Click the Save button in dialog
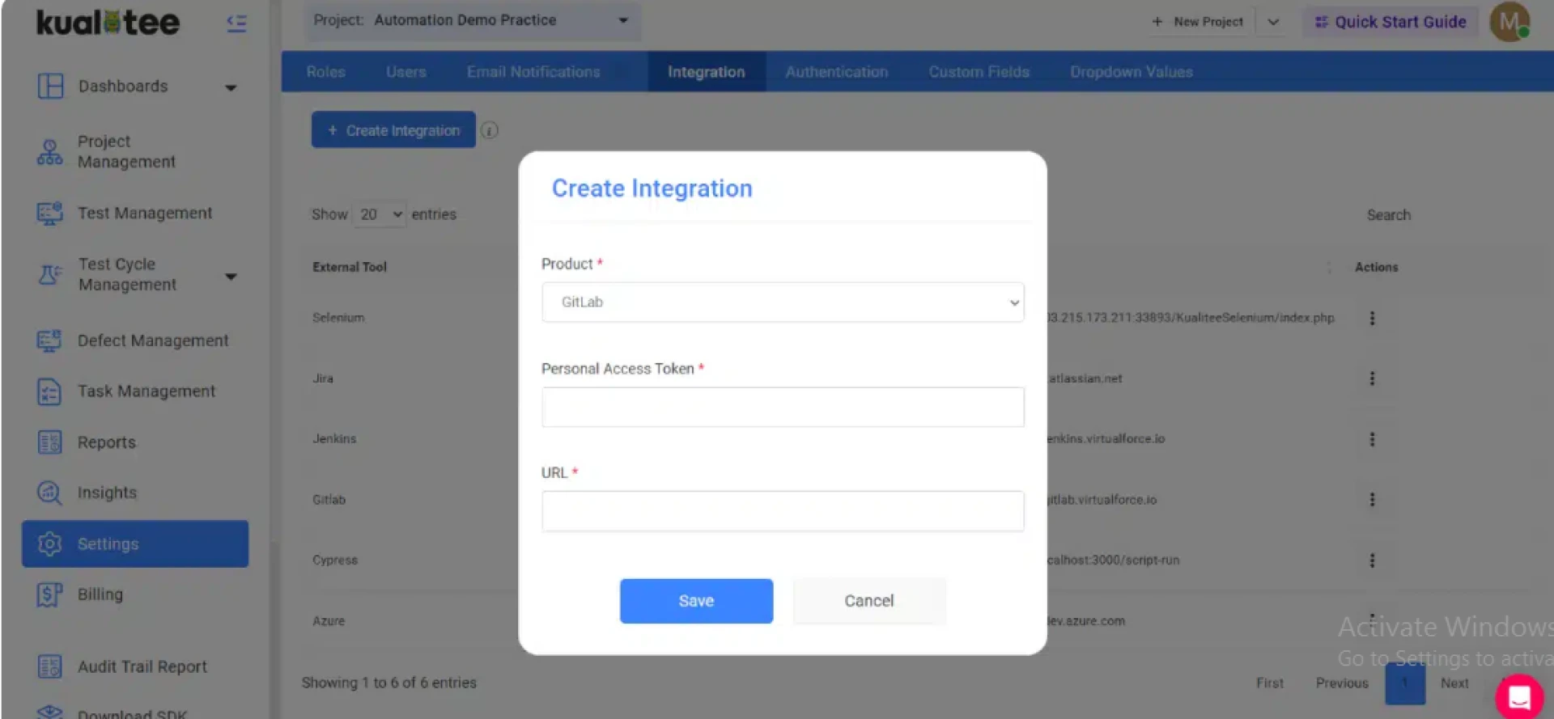The width and height of the screenshot is (1554, 719). (696, 601)
